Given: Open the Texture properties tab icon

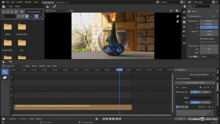Looking at the screenshot, I should [x=184, y=43].
